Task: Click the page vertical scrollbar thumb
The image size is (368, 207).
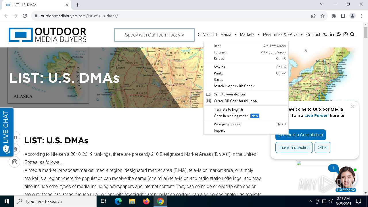Action: point(365,32)
